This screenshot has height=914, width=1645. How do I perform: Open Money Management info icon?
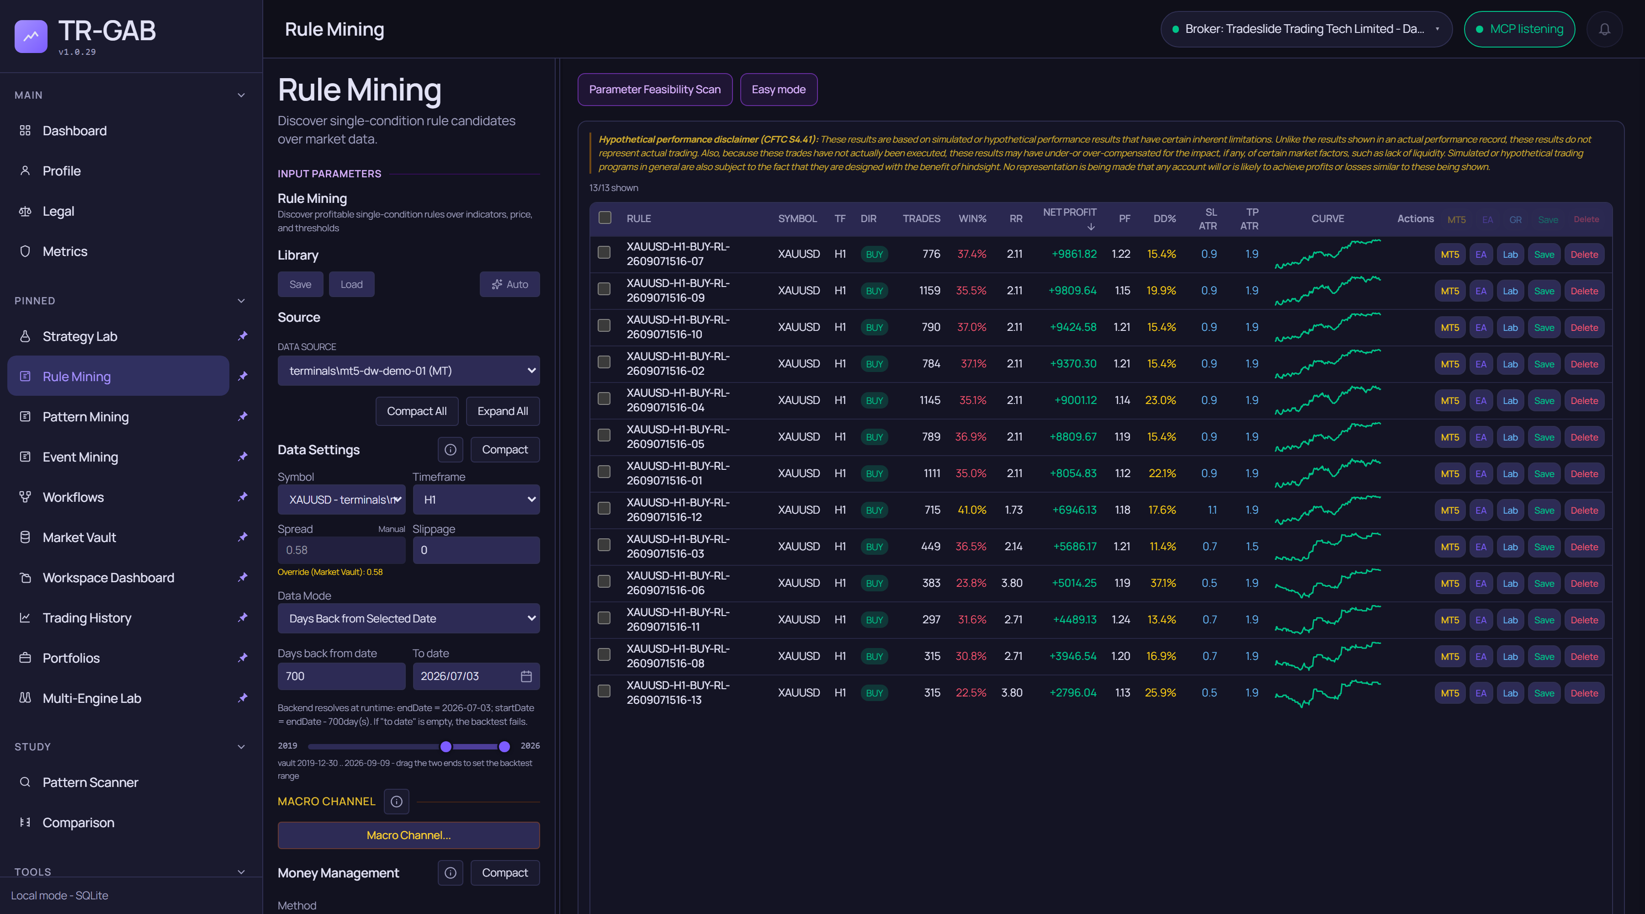point(450,872)
